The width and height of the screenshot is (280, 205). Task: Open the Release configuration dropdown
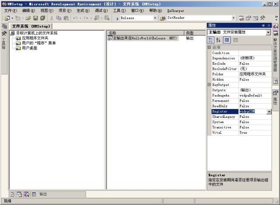click(155, 18)
